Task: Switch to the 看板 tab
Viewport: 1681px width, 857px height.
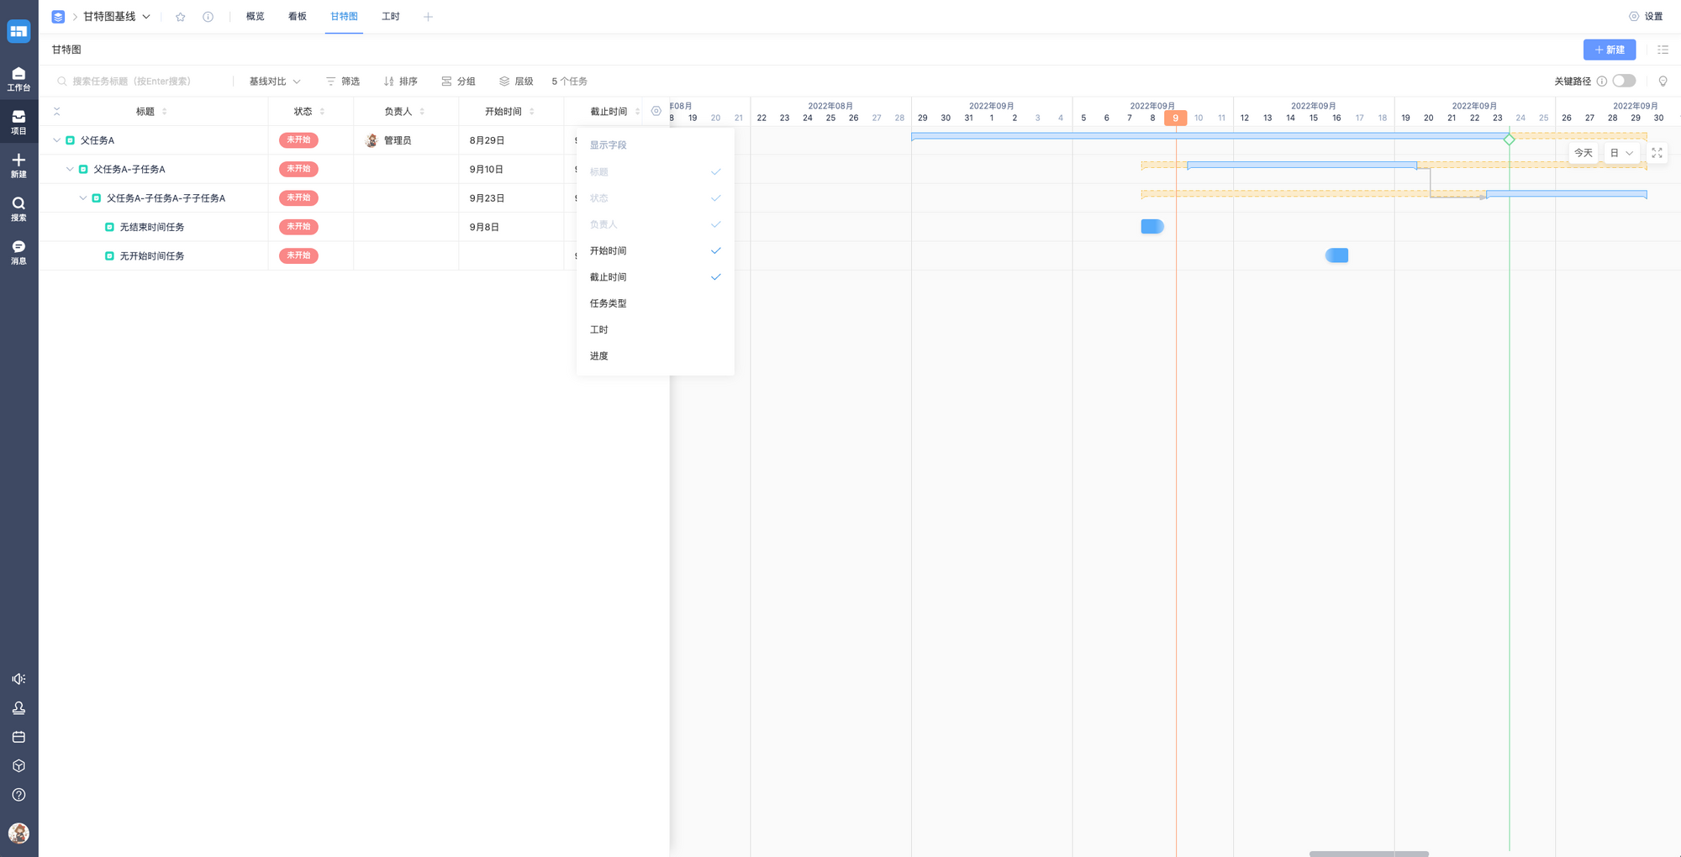Action: pyautogui.click(x=298, y=17)
